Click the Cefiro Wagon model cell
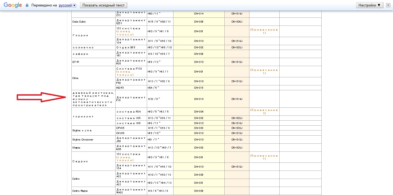This screenshot has width=393, height=195. [x=93, y=191]
